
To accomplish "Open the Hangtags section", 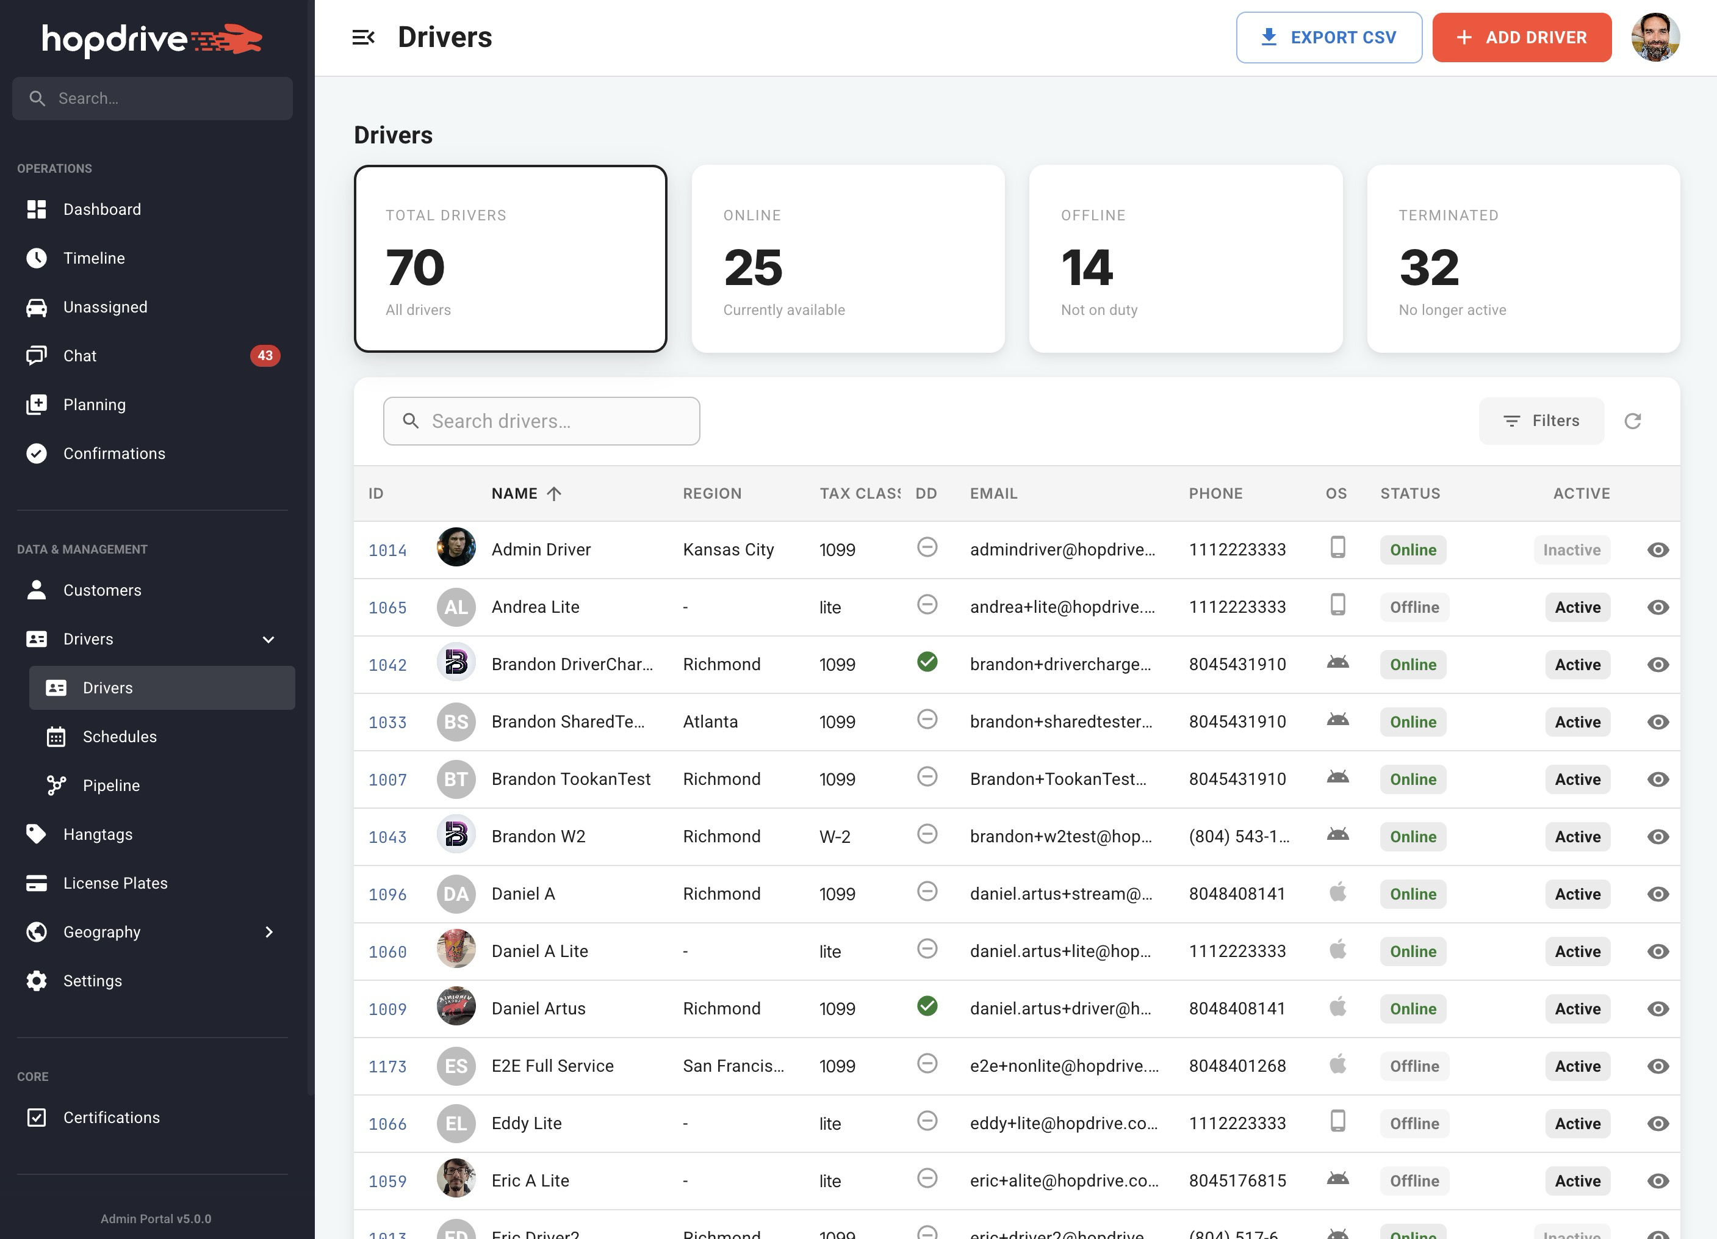I will point(98,834).
